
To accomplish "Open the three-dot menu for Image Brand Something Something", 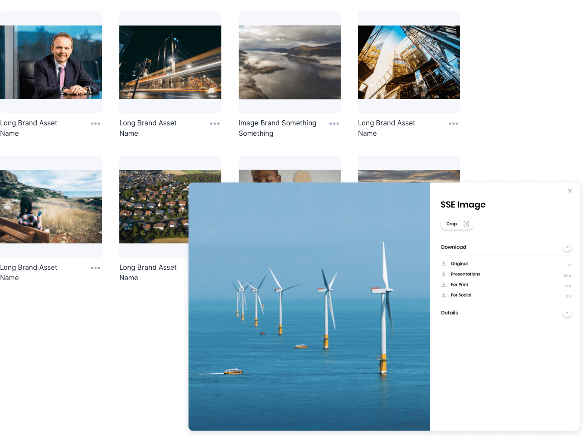I will [x=334, y=124].
